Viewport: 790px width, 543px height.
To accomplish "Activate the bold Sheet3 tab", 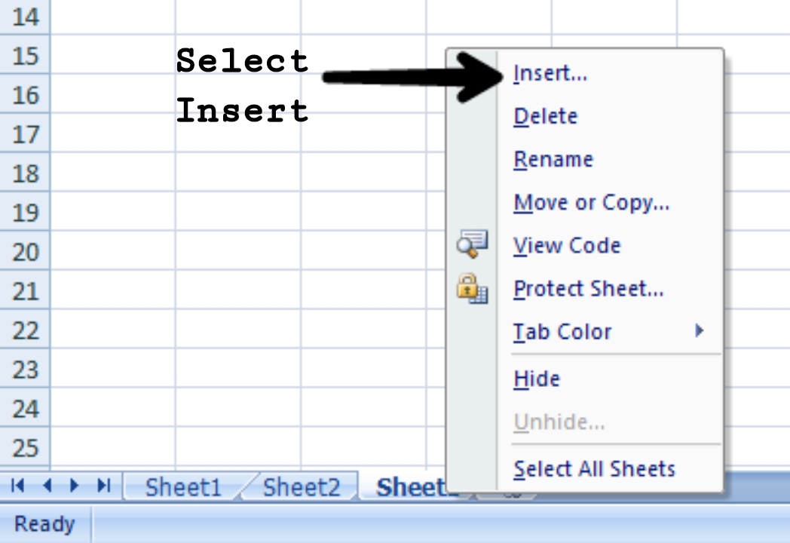I will (411, 487).
